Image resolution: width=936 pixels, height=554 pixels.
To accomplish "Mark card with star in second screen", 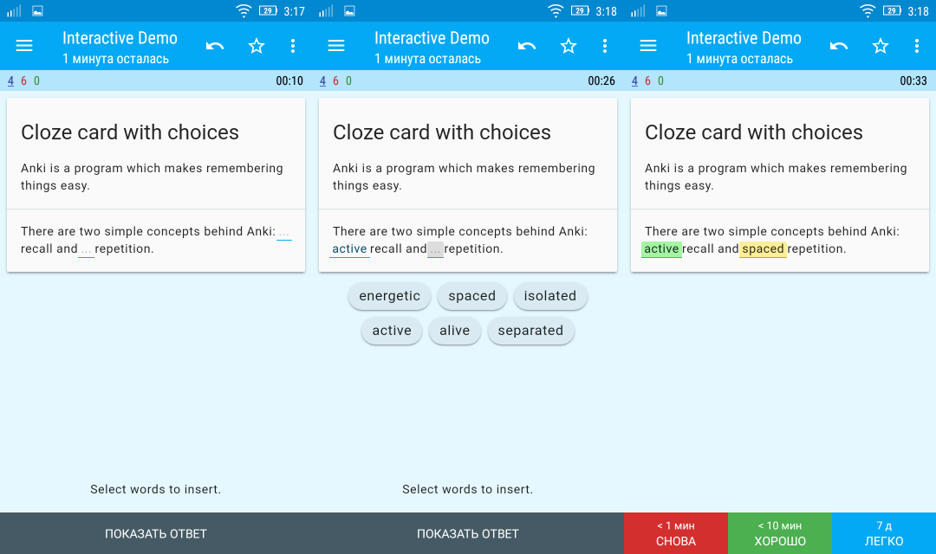I will click(x=569, y=46).
